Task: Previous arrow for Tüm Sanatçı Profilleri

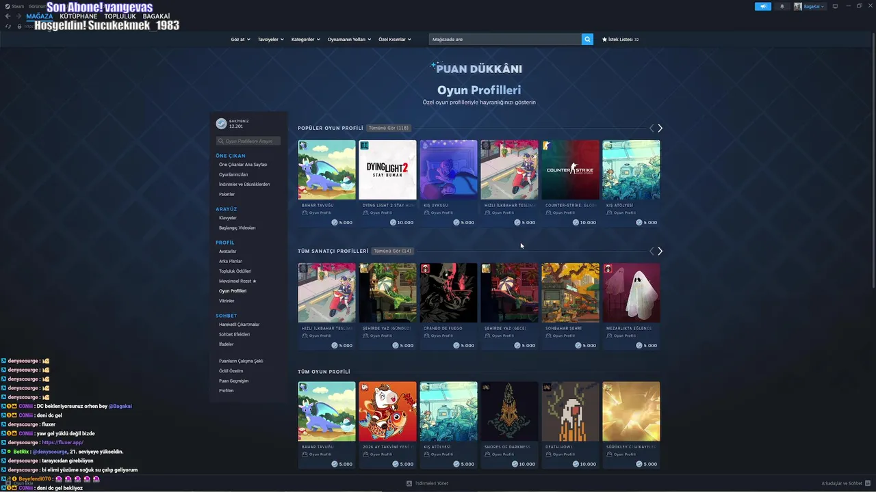Action: click(652, 251)
